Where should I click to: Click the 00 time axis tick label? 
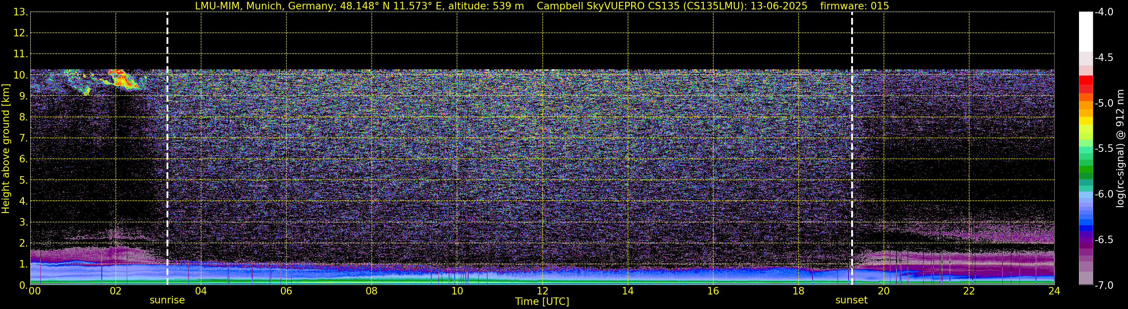34,291
